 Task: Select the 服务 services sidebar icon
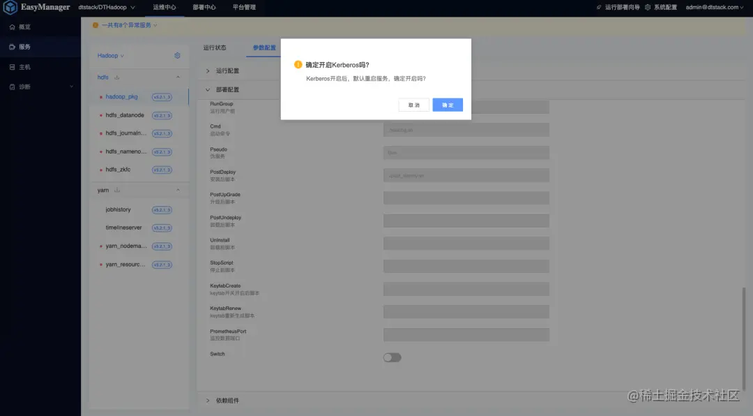tap(12, 47)
